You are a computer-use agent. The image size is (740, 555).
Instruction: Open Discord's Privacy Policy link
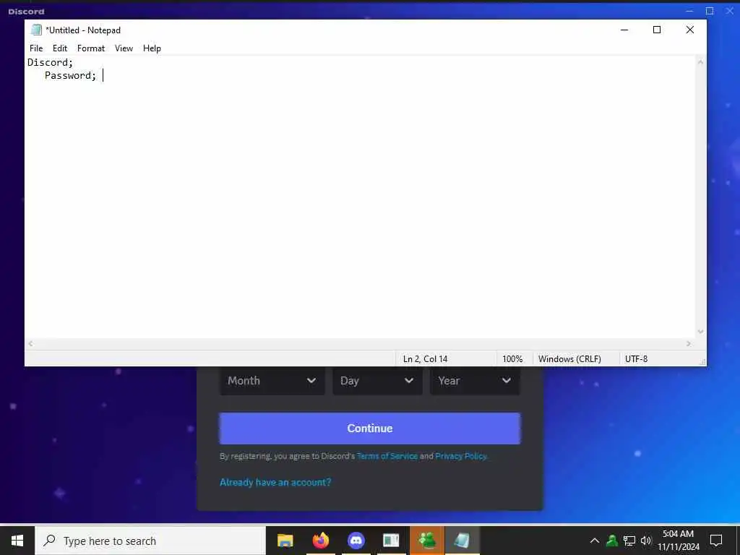click(461, 457)
